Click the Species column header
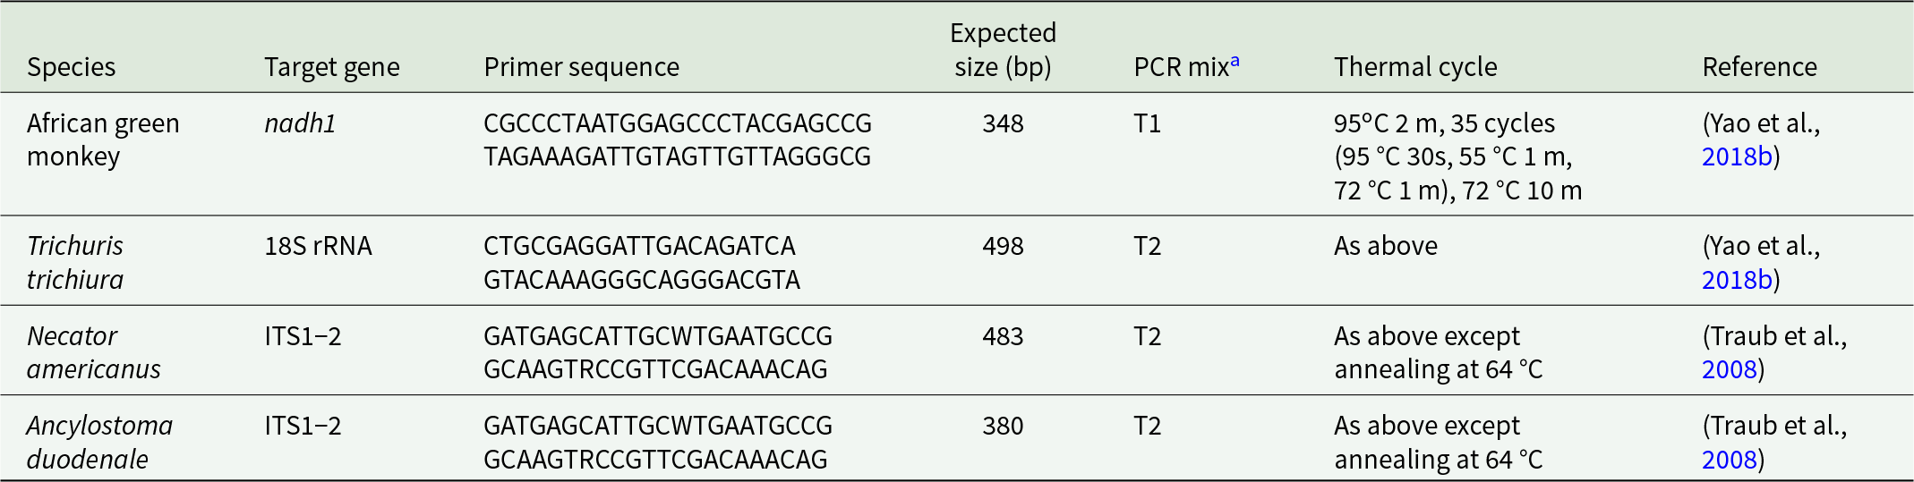The height and width of the screenshot is (482, 1914). [72, 67]
